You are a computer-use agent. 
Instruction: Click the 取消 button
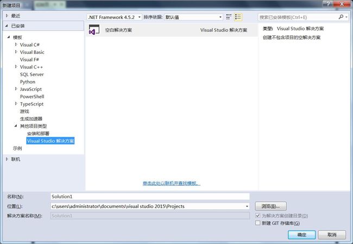click(x=332, y=235)
